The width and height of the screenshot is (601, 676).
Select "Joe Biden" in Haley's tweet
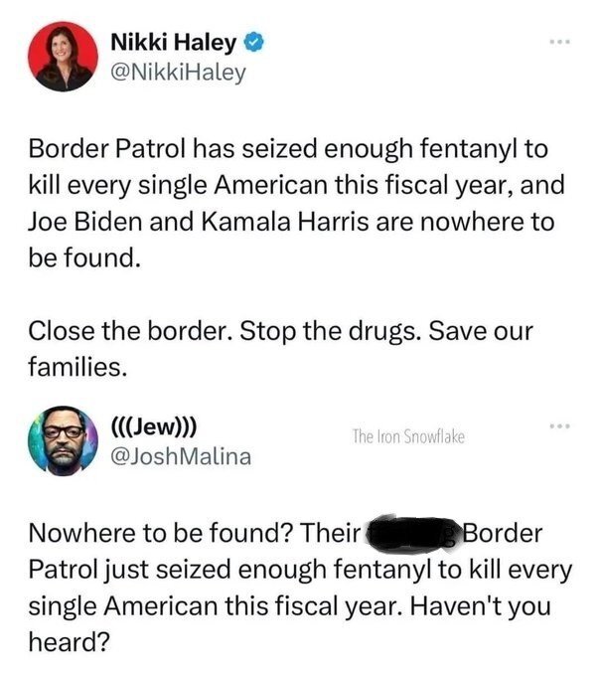click(x=84, y=222)
